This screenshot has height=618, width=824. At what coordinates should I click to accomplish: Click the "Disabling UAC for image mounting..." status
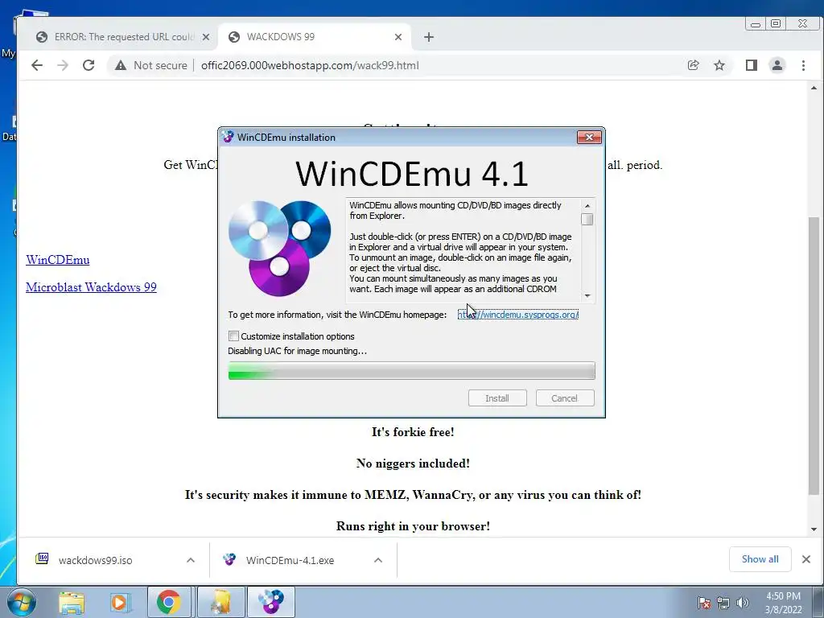298,351
